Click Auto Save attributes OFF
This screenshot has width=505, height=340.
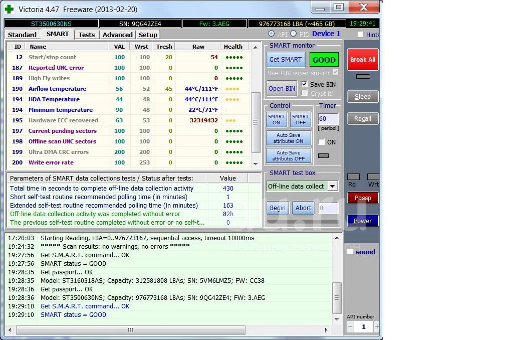[289, 155]
